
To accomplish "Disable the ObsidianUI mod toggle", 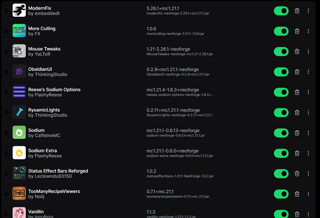I will 281,72.
